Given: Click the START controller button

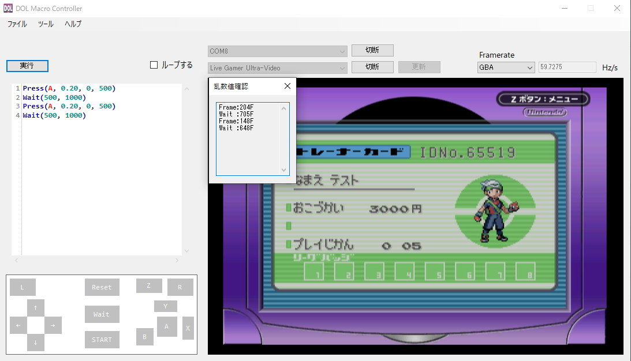Looking at the screenshot, I should pos(102,340).
